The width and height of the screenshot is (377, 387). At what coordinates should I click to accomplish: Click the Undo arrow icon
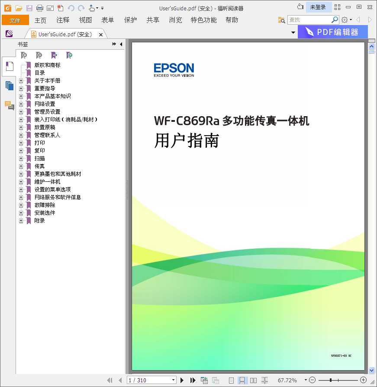point(71,8)
